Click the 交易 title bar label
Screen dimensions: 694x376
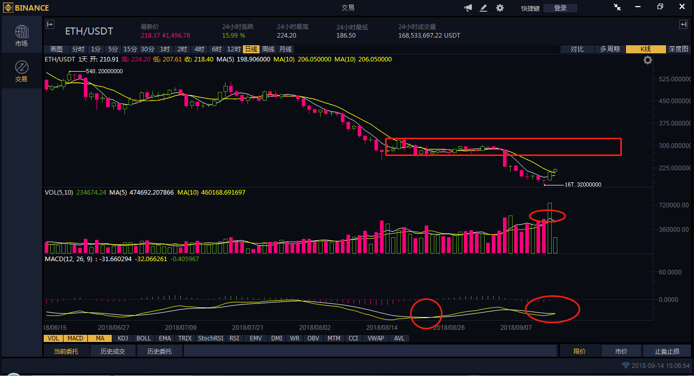pos(348,8)
